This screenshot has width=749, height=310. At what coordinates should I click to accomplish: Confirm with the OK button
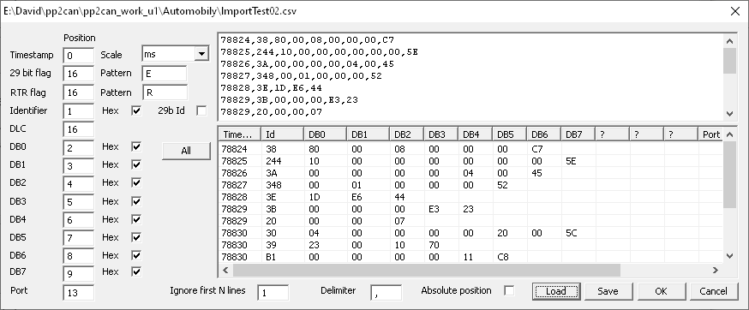pos(661,291)
